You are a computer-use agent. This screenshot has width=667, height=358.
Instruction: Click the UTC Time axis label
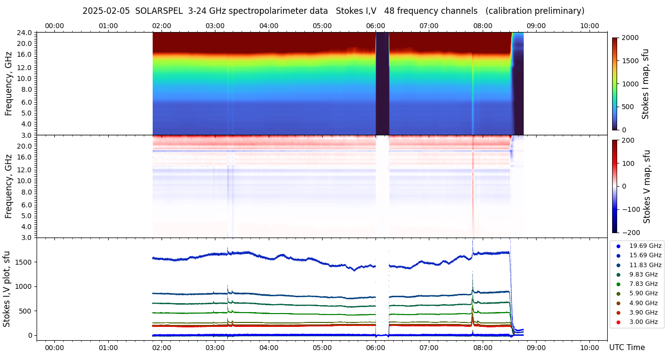(x=626, y=348)
